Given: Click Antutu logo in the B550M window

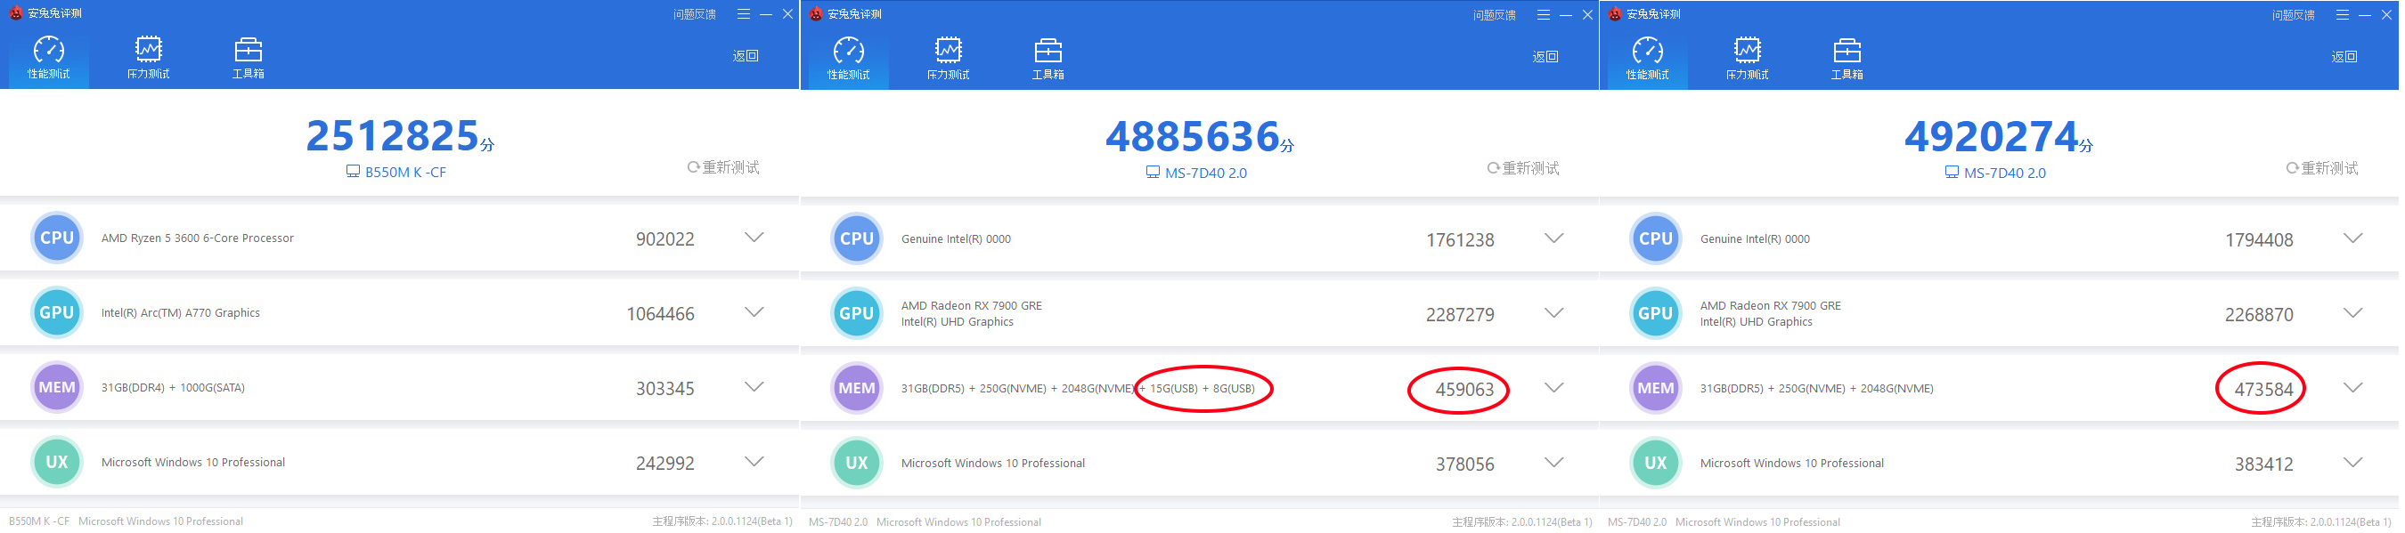Looking at the screenshot, I should (16, 13).
